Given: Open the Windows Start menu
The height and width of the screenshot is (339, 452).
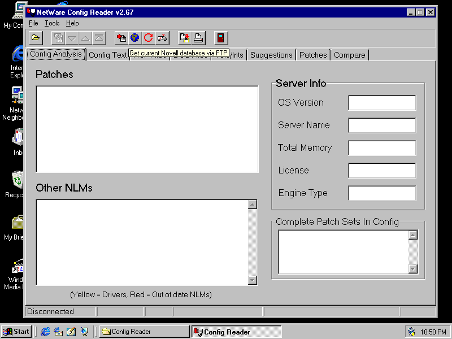Looking at the screenshot, I should [16, 332].
